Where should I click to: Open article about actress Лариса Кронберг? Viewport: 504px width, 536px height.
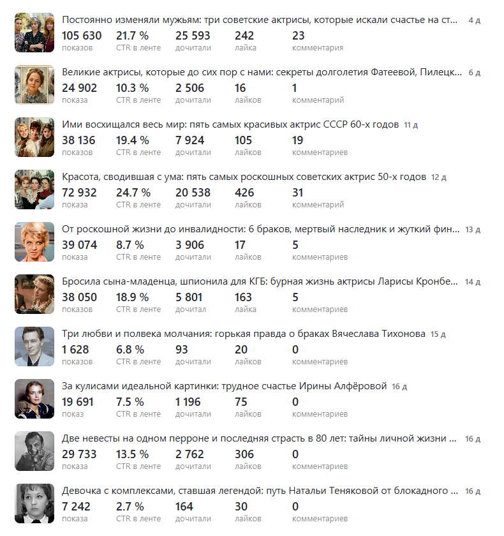click(260, 281)
